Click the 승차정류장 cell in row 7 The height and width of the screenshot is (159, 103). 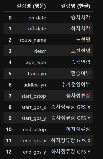coord(78,96)
